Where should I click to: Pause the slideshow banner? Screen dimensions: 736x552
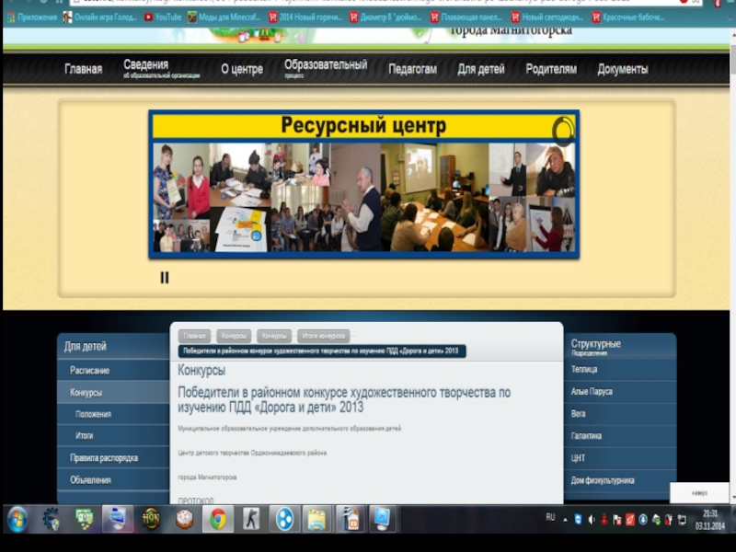(165, 277)
